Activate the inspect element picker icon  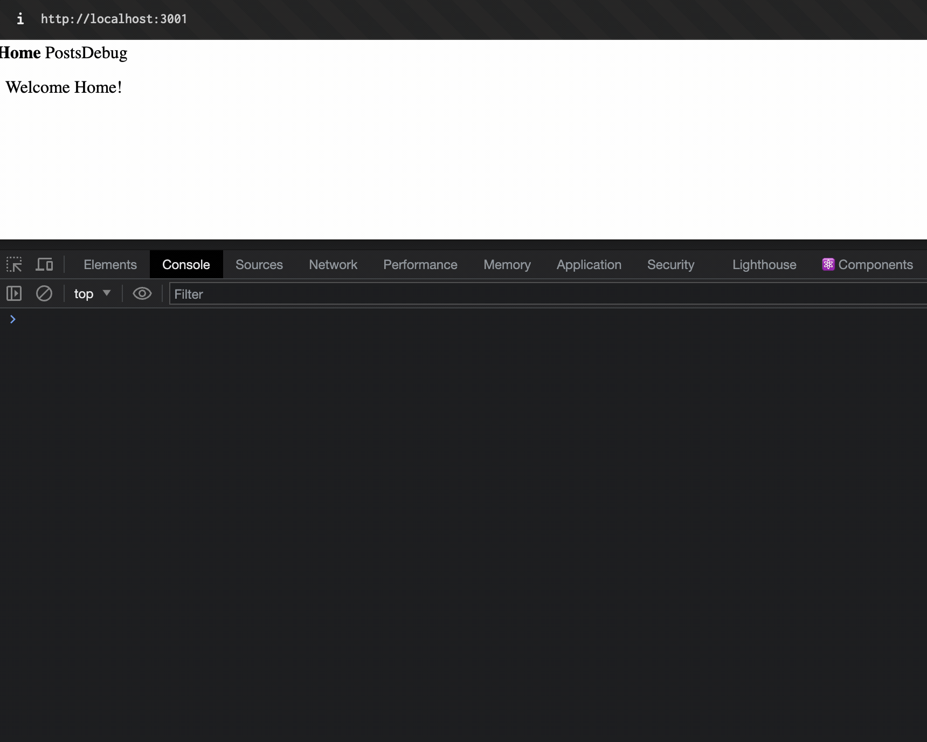pos(14,264)
